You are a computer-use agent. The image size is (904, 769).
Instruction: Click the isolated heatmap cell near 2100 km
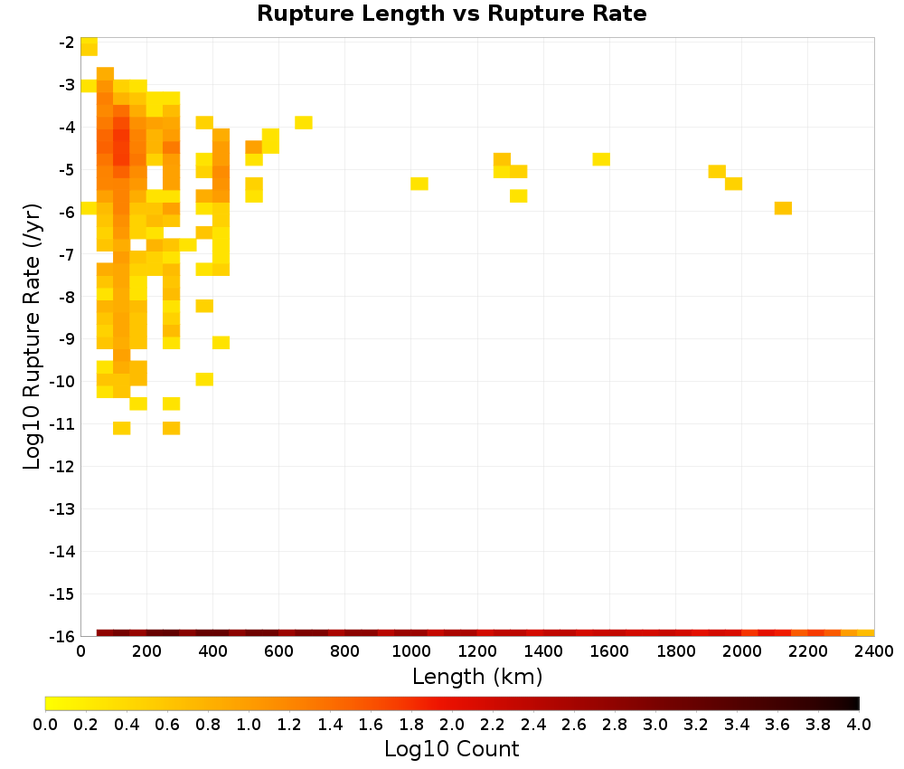coord(783,208)
